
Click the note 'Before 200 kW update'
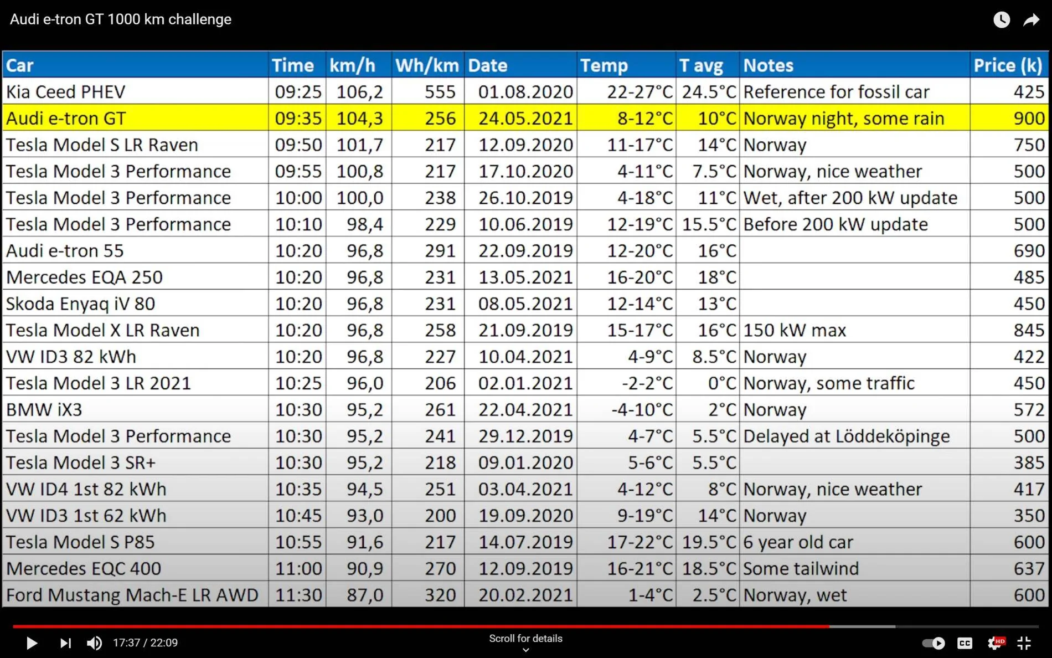tap(836, 224)
